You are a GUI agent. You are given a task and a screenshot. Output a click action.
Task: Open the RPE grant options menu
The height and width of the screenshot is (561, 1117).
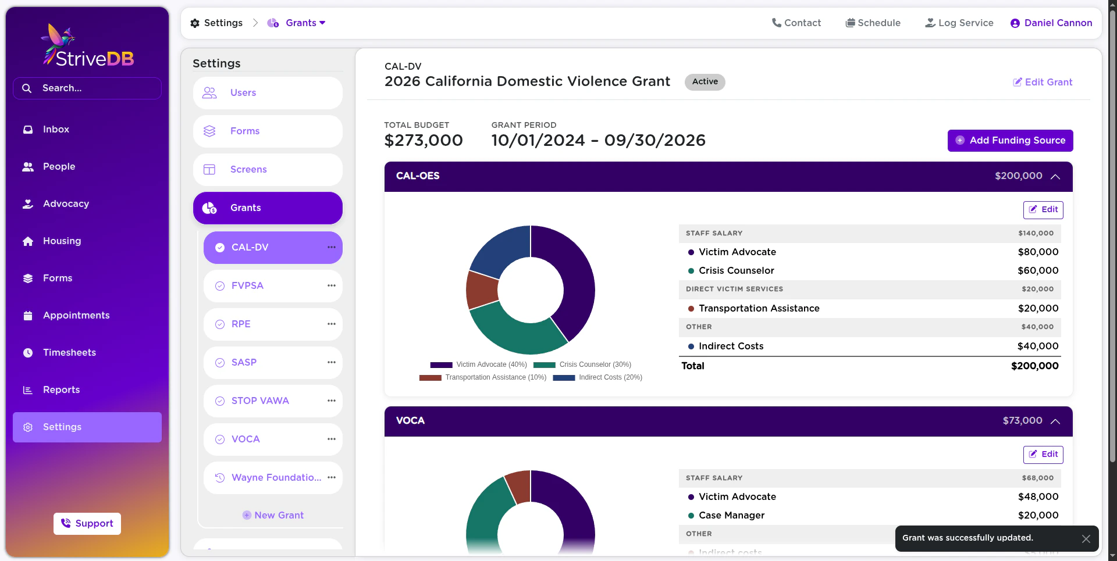pyautogui.click(x=332, y=324)
